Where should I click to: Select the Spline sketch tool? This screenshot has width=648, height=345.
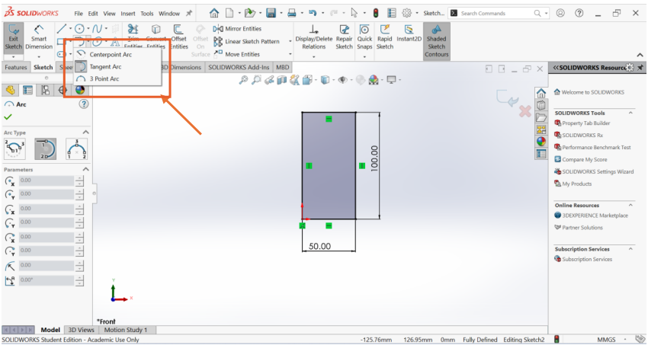97,28
